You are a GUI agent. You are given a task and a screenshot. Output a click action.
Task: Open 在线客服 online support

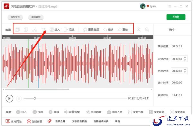tap(35, 121)
